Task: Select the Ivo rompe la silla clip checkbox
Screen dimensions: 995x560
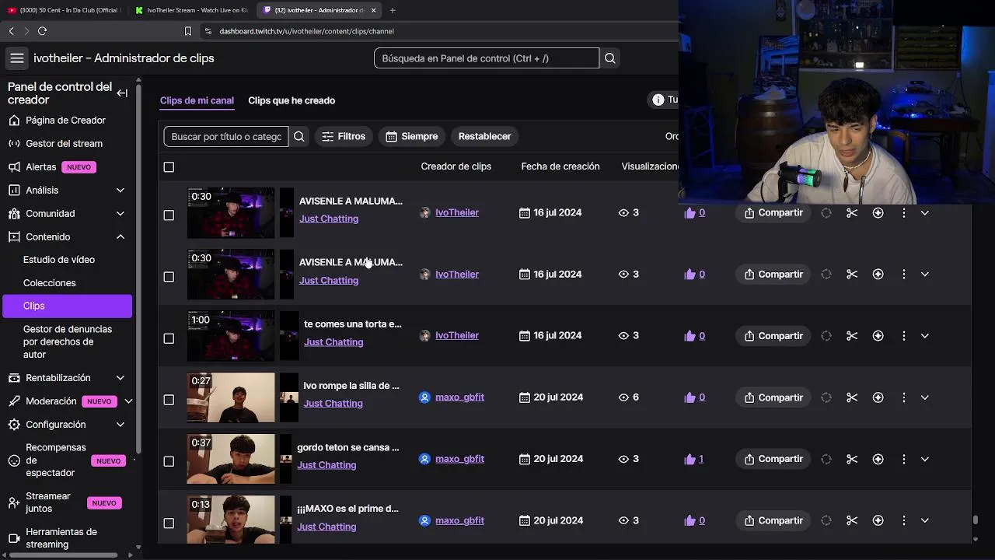Action: 169,400
